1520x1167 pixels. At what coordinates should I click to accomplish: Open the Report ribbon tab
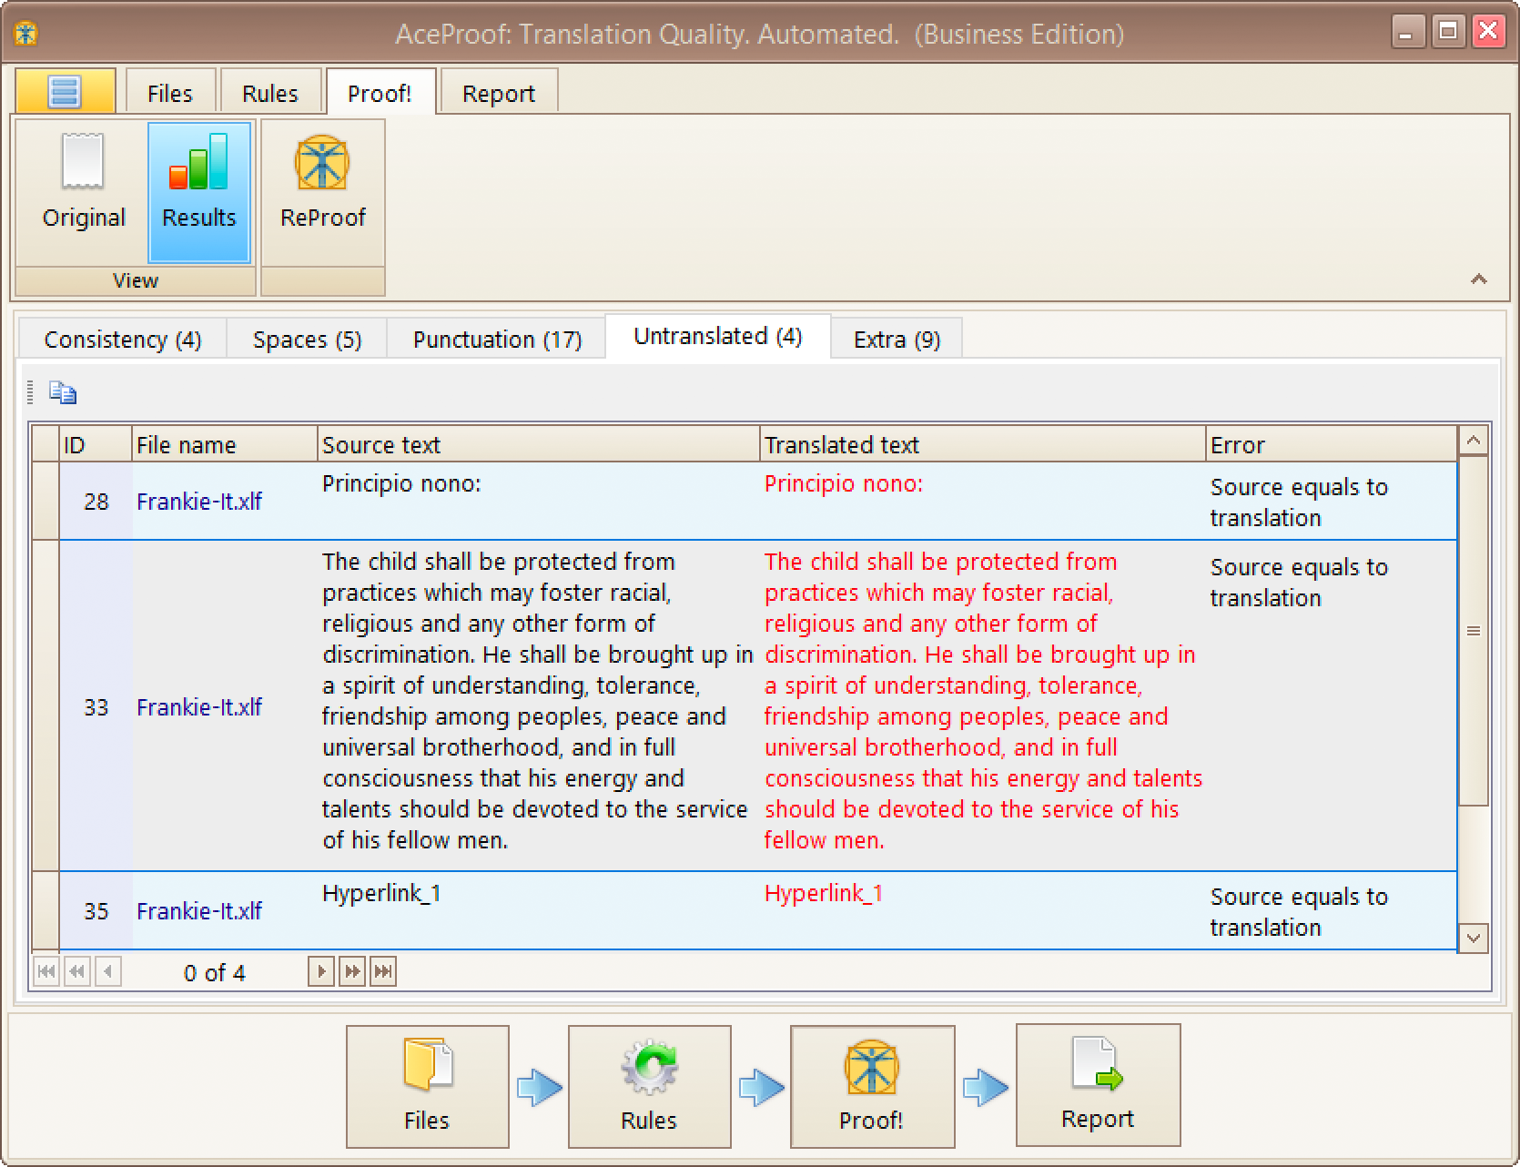click(x=498, y=93)
